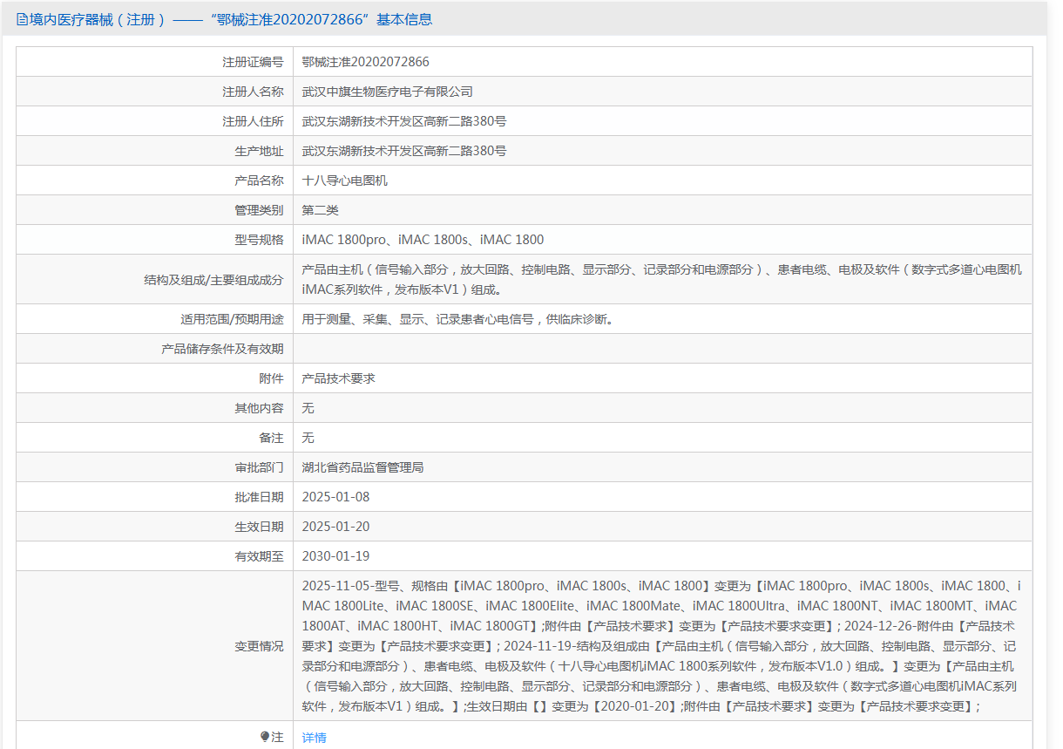
Task: Click the 有效期至 label
Action: pyautogui.click(x=259, y=556)
